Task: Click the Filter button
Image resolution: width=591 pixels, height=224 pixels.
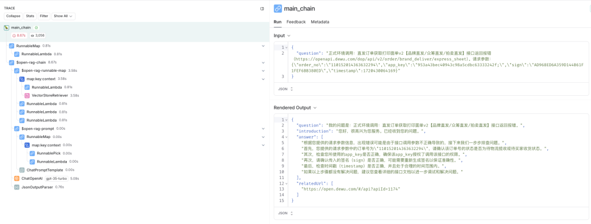Action: (x=44, y=16)
